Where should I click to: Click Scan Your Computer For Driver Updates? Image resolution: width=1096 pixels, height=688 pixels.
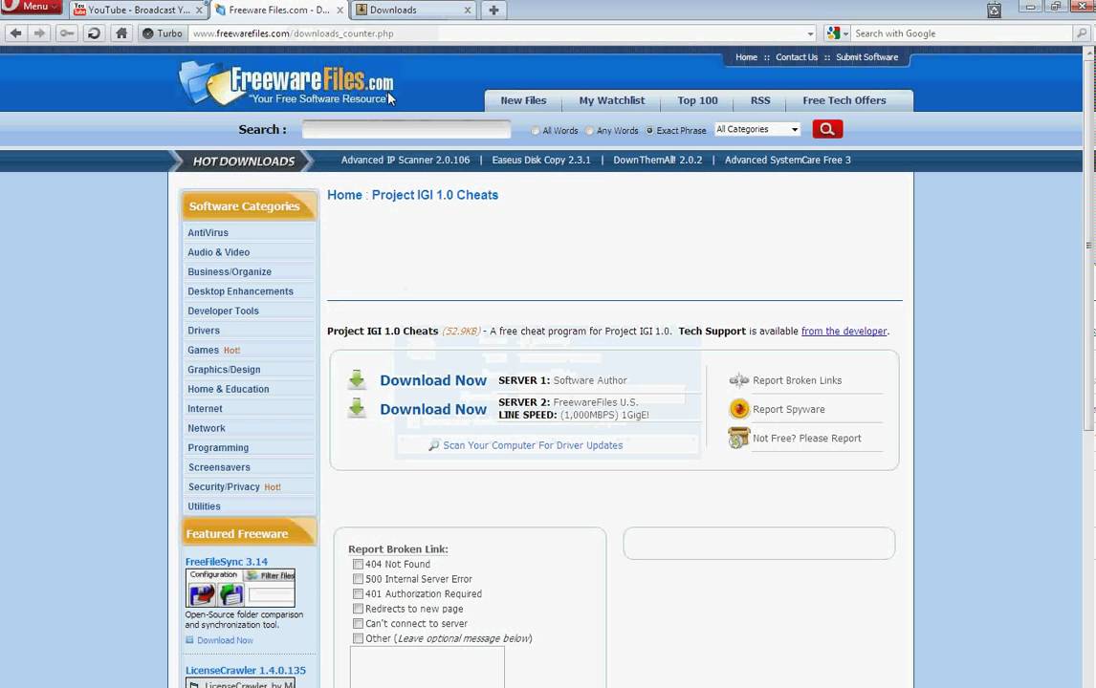click(x=533, y=445)
